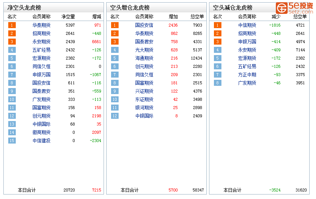Open 广发期货 in the 净空头龙虎榜 table

click(41, 99)
